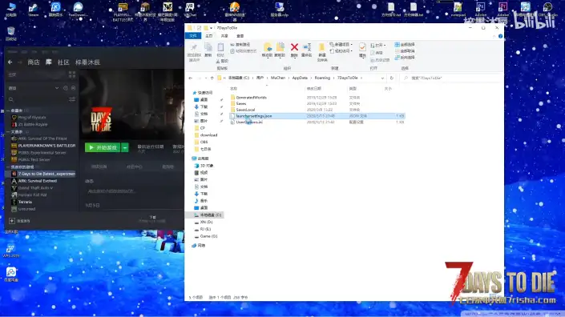This screenshot has height=317, width=565.
Task: Collapse the Explorer ribbon chevron
Action: click(x=494, y=36)
